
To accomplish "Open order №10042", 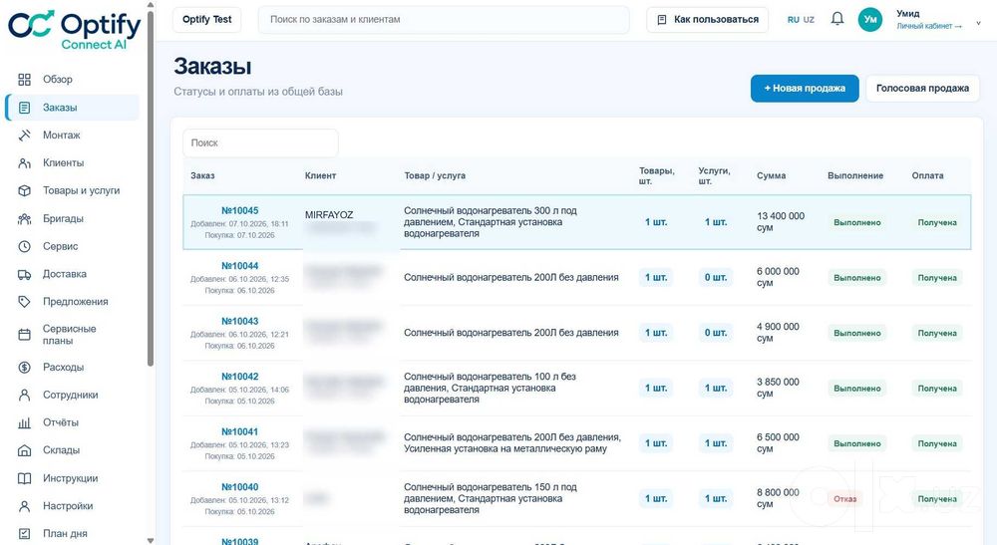I will [x=239, y=377].
